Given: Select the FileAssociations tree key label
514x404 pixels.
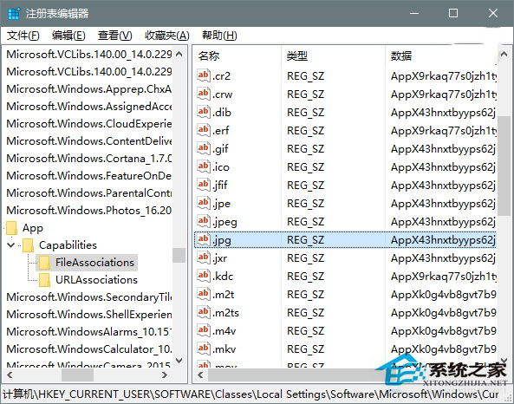Looking at the screenshot, I should [94, 263].
